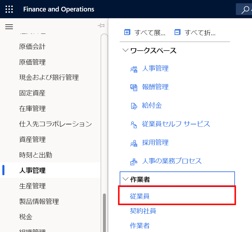This screenshot has width=252, height=232.
Task: Click the 給付金 workspace icon
Action: (x=134, y=106)
